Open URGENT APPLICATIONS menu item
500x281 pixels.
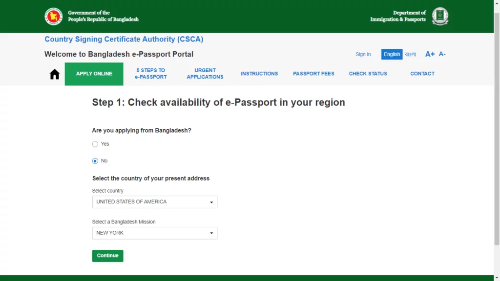(205, 74)
